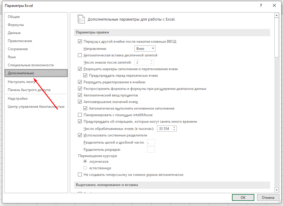This screenshot has width=283, height=206.
Task: Increase Число обрабатываемых ячеек with up arrow
Action: [x=174, y=127]
